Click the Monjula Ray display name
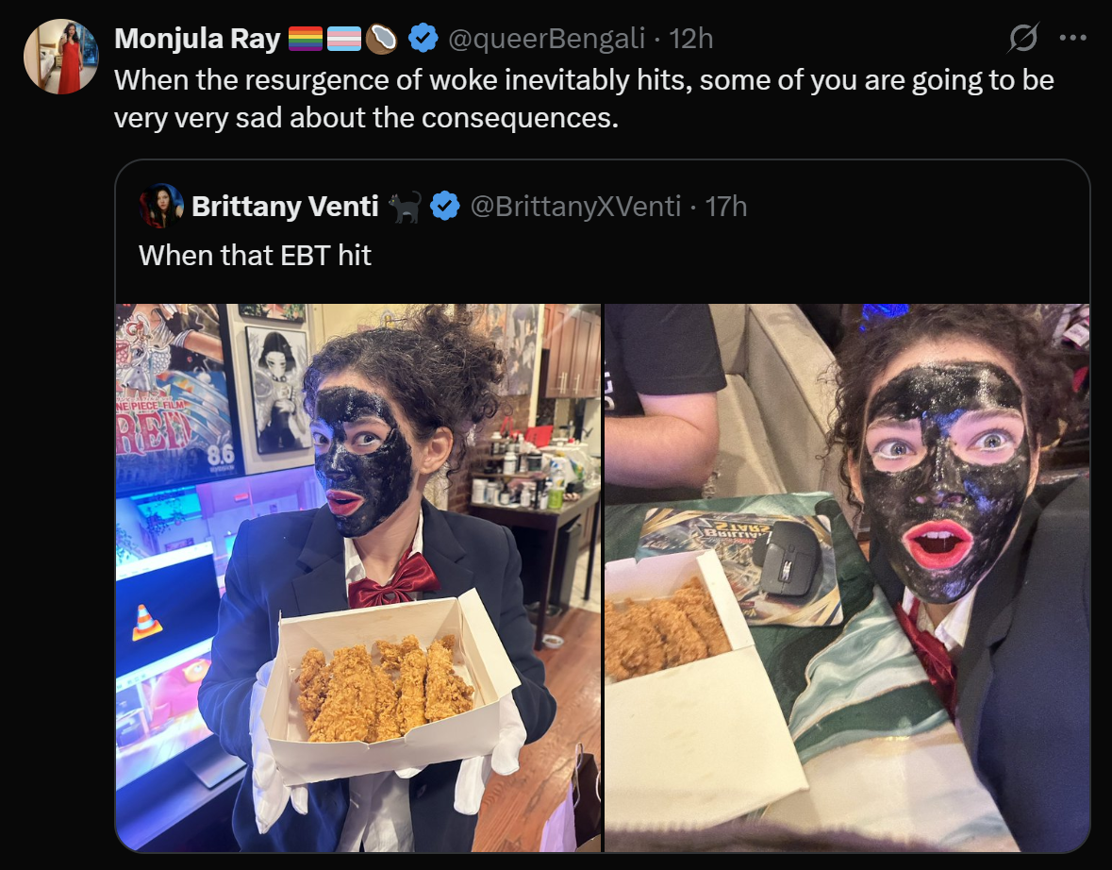 tap(197, 39)
